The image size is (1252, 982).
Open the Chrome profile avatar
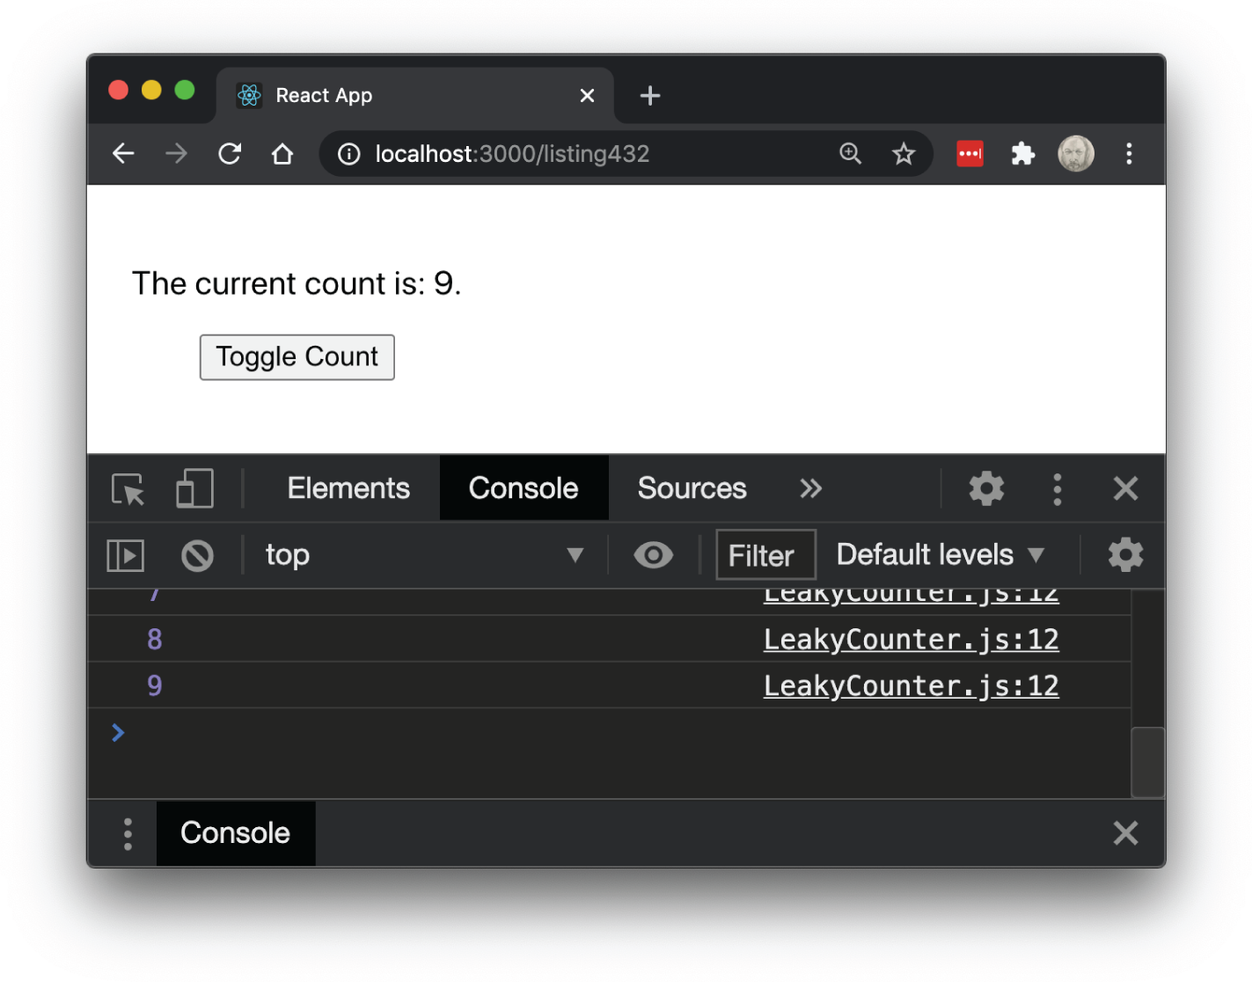pos(1075,153)
